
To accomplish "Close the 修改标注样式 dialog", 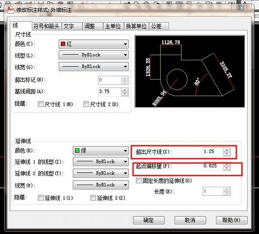I will point(242,8).
